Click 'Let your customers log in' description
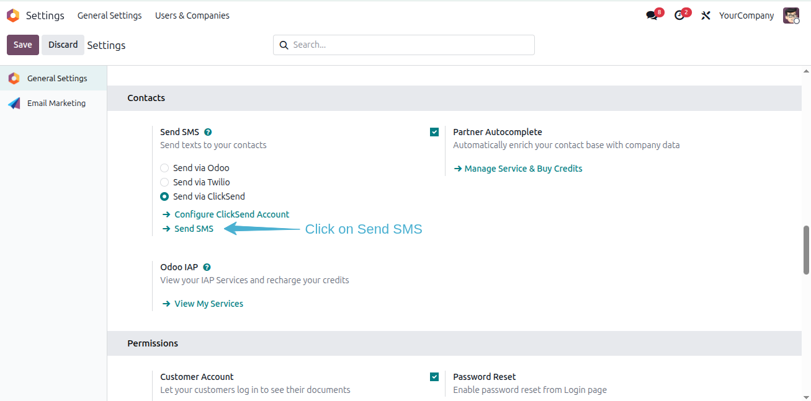The image size is (811, 401). (x=255, y=390)
